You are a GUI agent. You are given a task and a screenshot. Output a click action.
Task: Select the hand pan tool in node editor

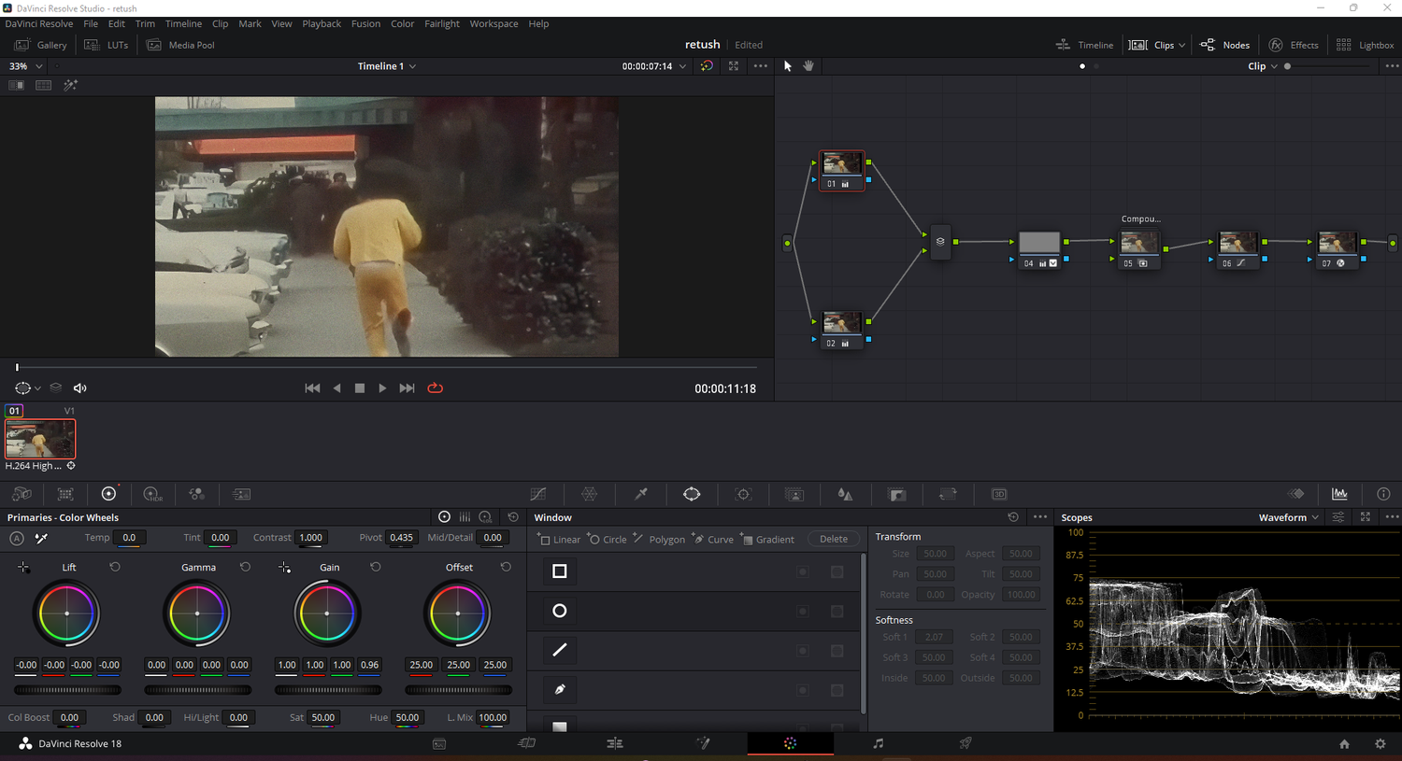(x=808, y=66)
